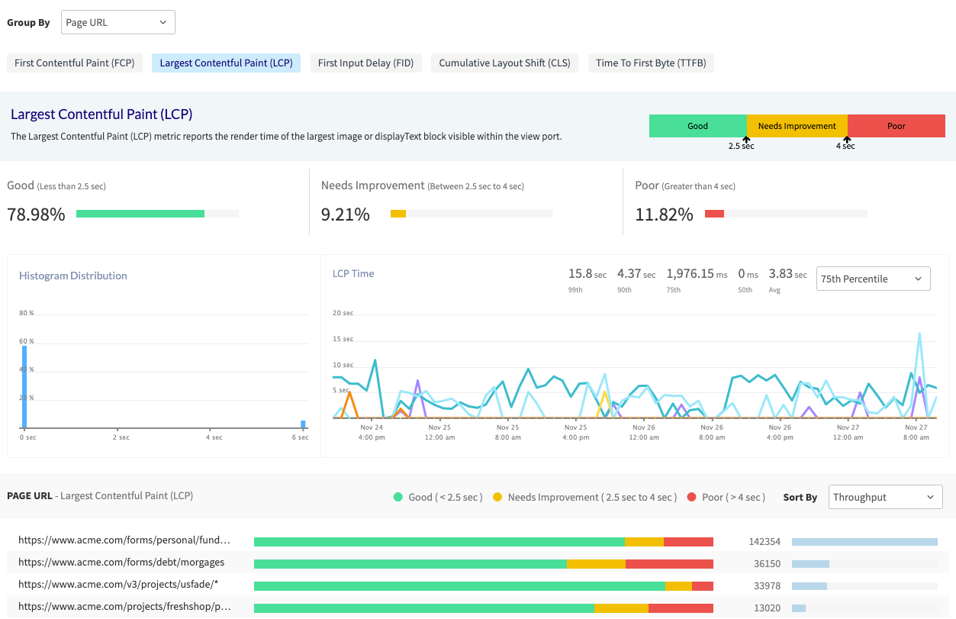Open Cumulative Layout Shift (CLS) tab
Viewport: 956px width, 619px height.
pyautogui.click(x=504, y=63)
